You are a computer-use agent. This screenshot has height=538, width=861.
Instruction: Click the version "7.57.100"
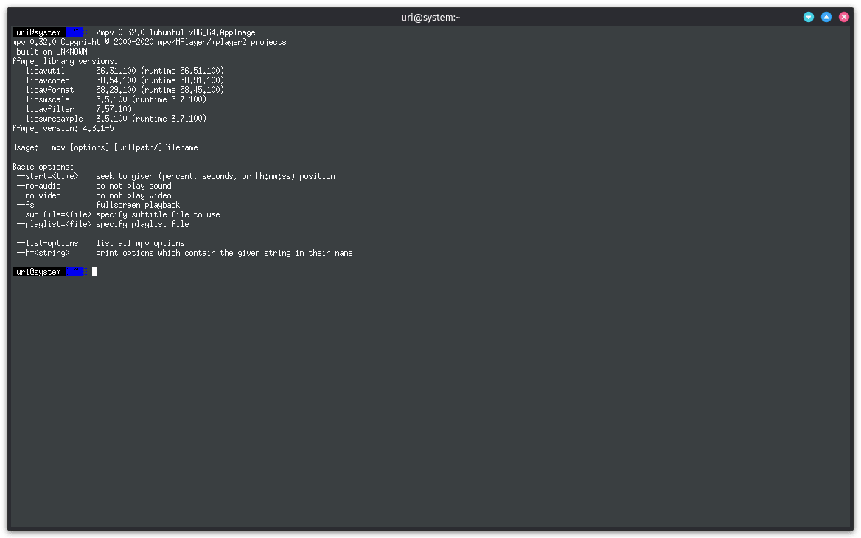114,109
